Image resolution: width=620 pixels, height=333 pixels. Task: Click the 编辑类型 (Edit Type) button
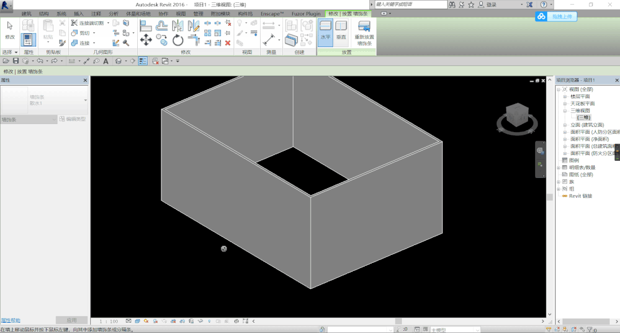[72, 119]
